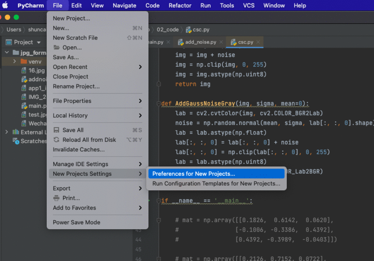This screenshot has height=261, width=374.
Task: Select main.py in the project tree
Action: click(34, 106)
